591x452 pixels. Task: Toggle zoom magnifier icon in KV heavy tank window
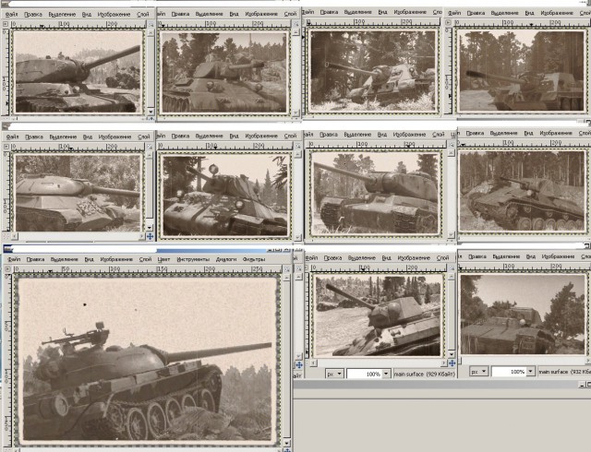[452, 144]
